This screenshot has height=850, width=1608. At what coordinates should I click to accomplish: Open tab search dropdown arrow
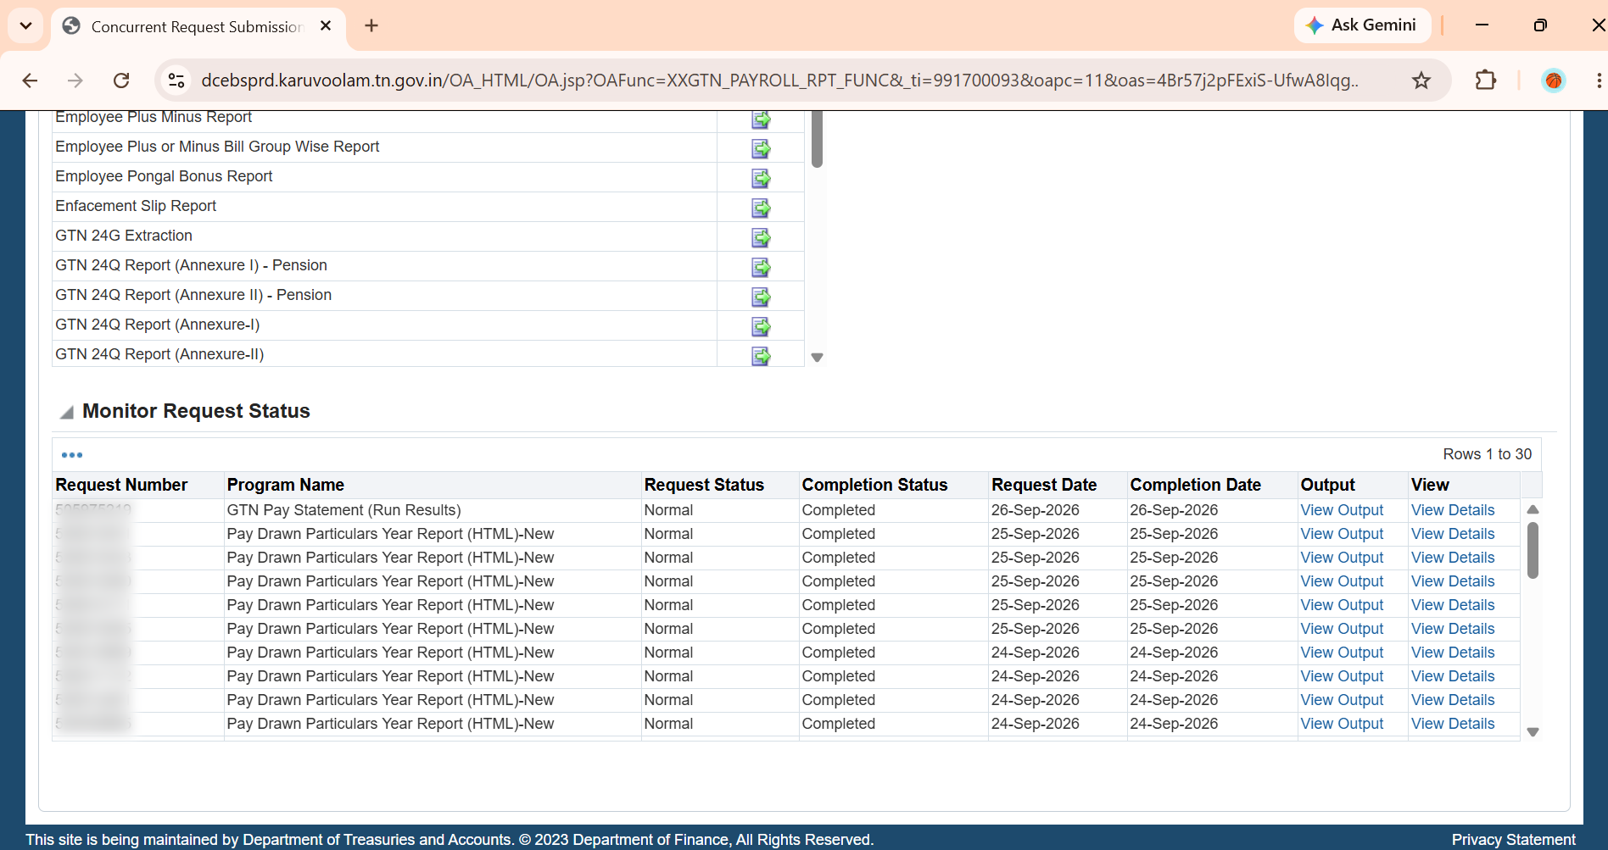(x=25, y=25)
